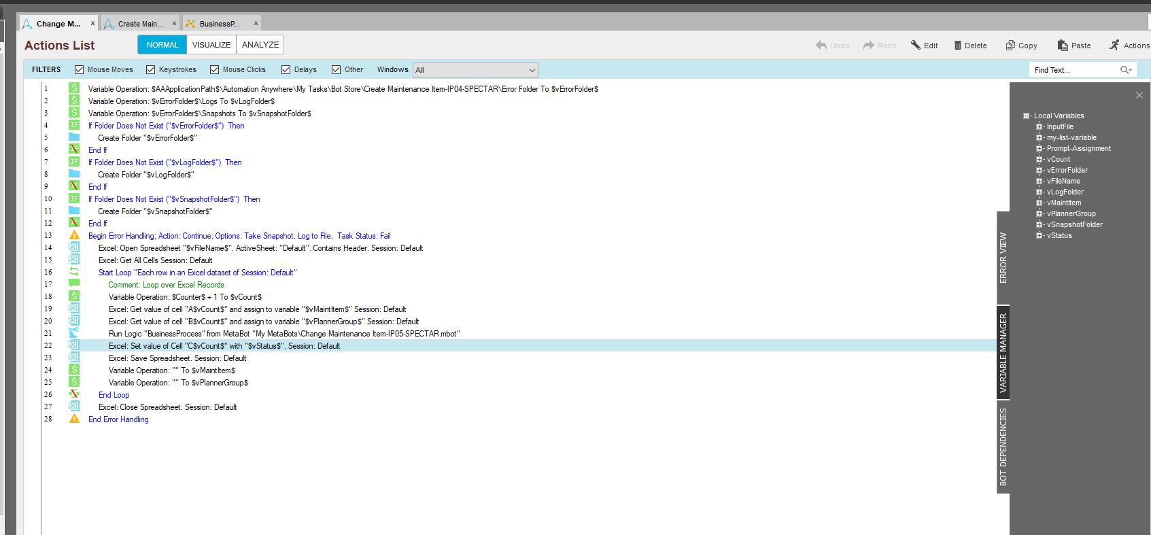Screen dimensions: 1151x535
Task: Click the Edit pencil icon
Action: (916, 45)
